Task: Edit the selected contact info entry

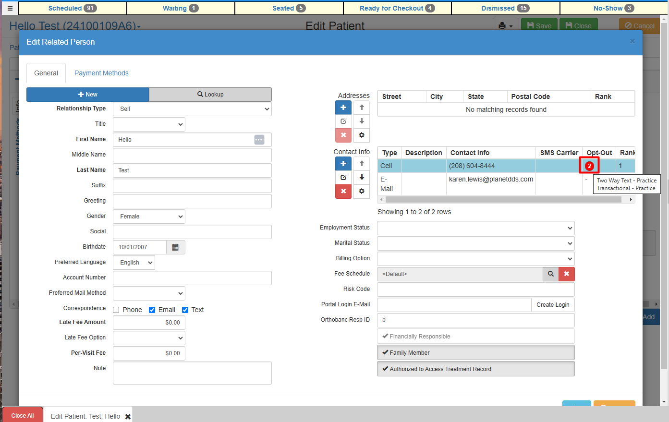Action: pyautogui.click(x=343, y=178)
